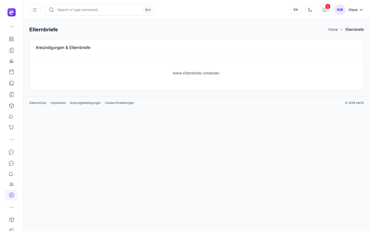
Task: Open the notifications bell with red badge
Action: point(324,10)
